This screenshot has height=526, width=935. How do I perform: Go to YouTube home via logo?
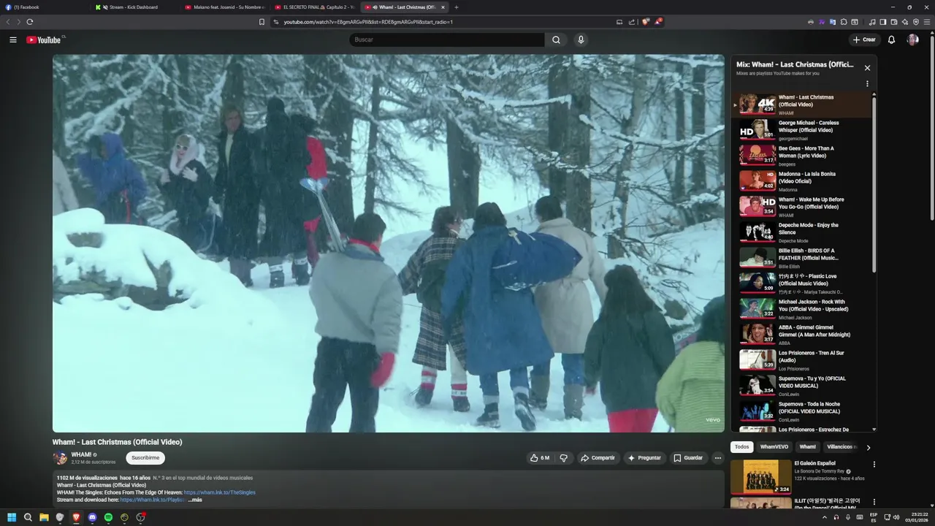click(x=45, y=39)
